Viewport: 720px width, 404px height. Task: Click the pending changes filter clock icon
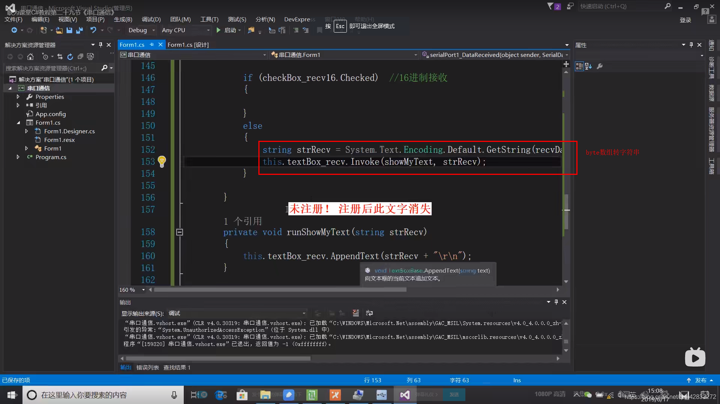click(x=45, y=57)
